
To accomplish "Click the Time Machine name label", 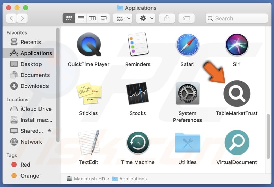I will pyautogui.click(x=138, y=162).
